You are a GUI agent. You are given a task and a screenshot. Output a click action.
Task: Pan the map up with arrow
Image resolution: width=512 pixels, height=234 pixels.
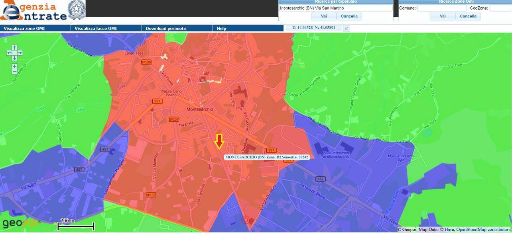point(15,47)
